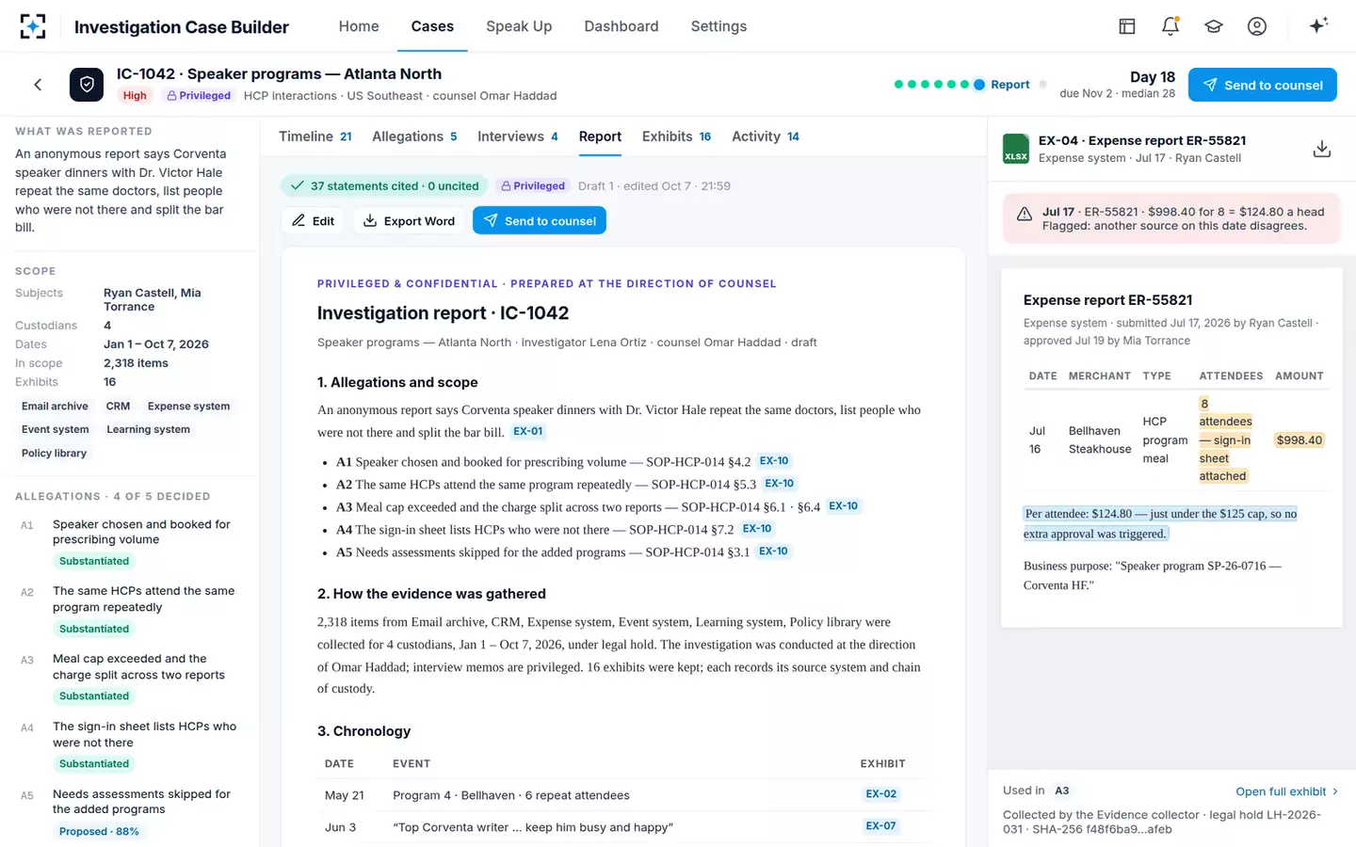
Task: Select Learning system source chip
Action: pyautogui.click(x=148, y=429)
